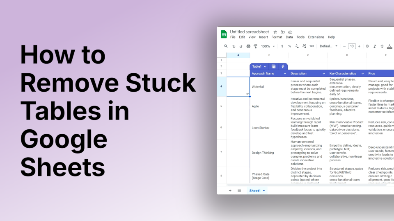Open the Google Sheets home icon
394x221 pixels.
224,34
